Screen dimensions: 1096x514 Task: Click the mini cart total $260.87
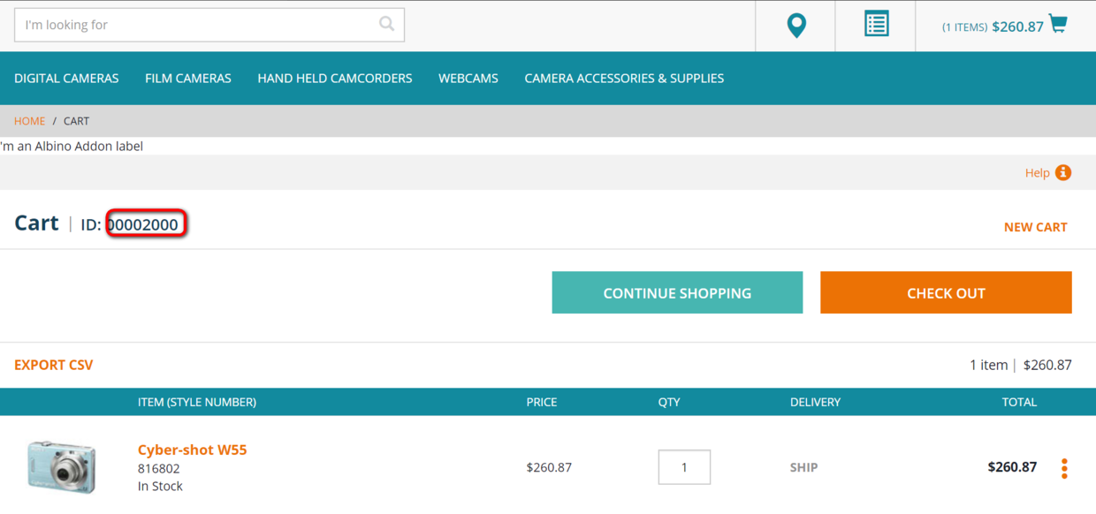pyautogui.click(x=1017, y=26)
